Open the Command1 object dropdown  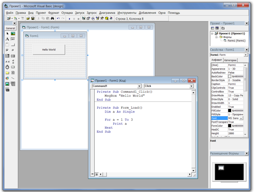pos(139,86)
